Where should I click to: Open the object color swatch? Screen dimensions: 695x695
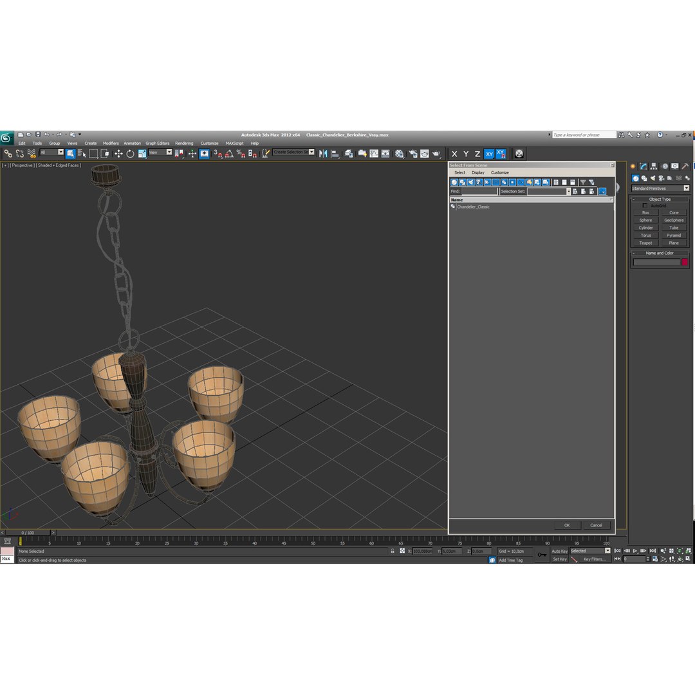click(x=684, y=262)
